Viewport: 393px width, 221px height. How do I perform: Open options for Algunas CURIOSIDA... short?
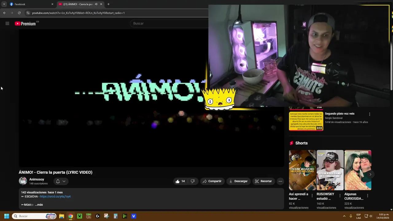coord(368,196)
